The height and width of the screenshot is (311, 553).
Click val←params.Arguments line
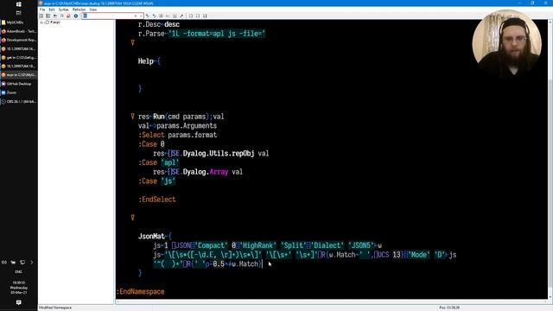coord(177,126)
